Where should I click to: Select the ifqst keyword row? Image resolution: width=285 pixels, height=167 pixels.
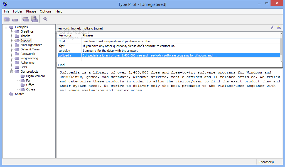click(62, 46)
